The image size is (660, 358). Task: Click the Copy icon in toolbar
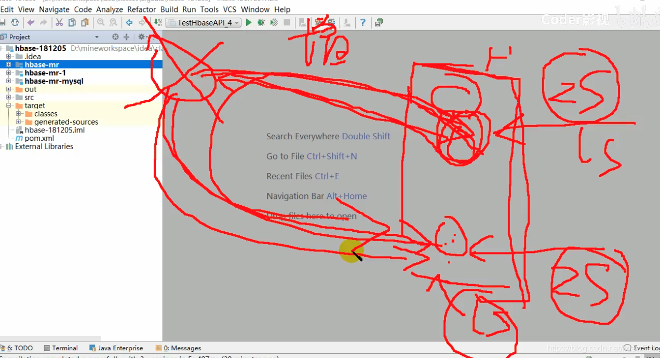(x=72, y=22)
